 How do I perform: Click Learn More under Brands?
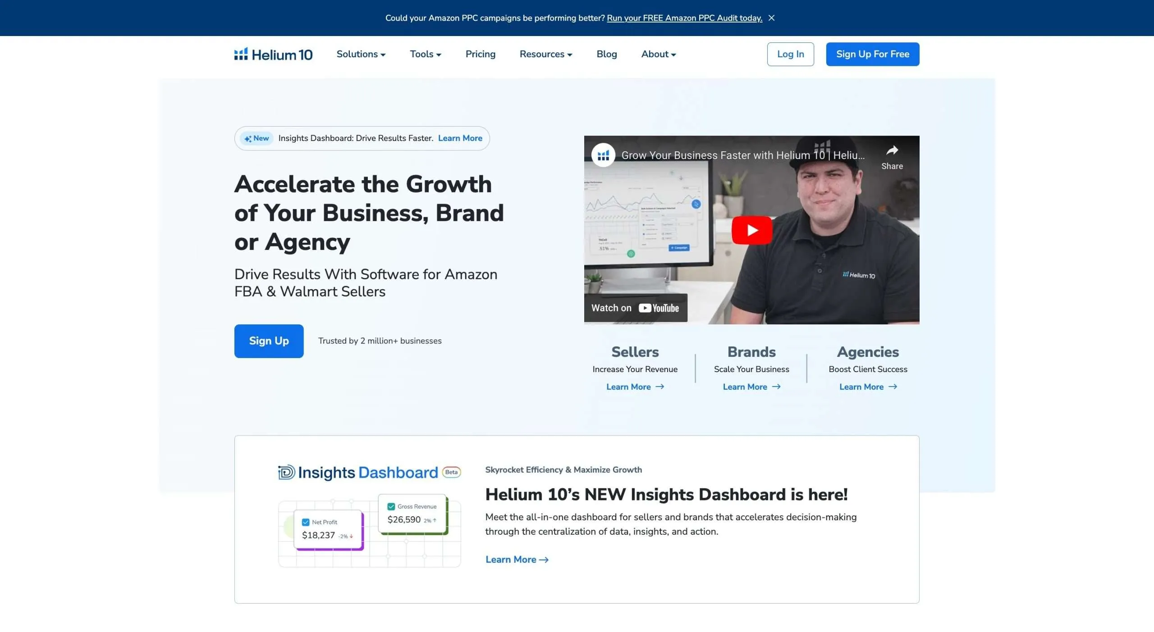tap(751, 387)
